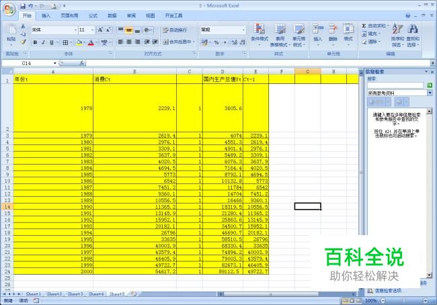Click zoom in plus on status bar
This screenshot has height=305, width=437.
click(x=425, y=300)
